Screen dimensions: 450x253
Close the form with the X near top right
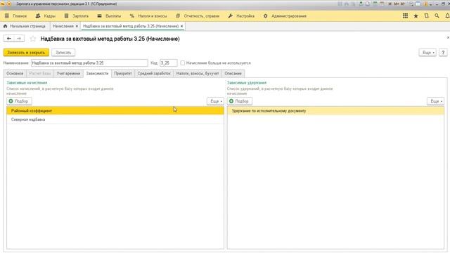448,37
